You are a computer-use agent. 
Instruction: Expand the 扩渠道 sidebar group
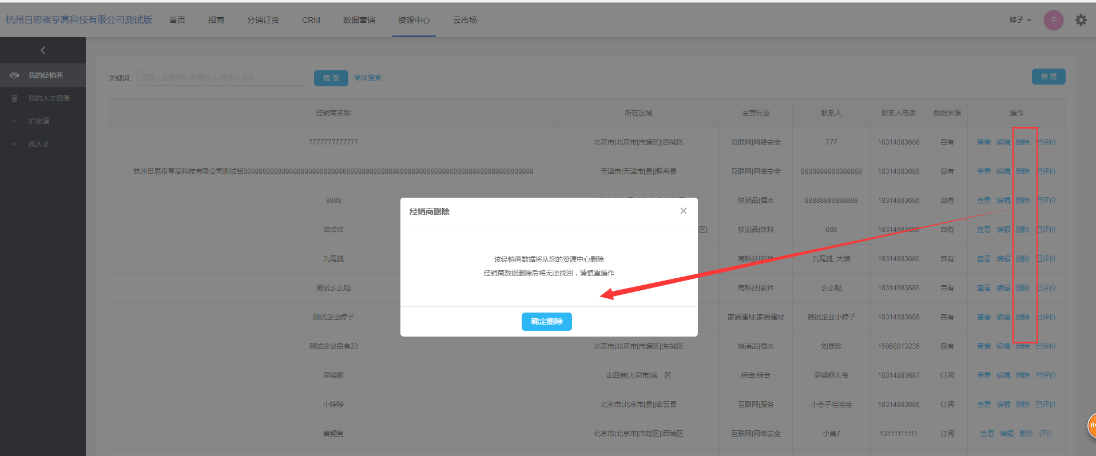coord(38,121)
